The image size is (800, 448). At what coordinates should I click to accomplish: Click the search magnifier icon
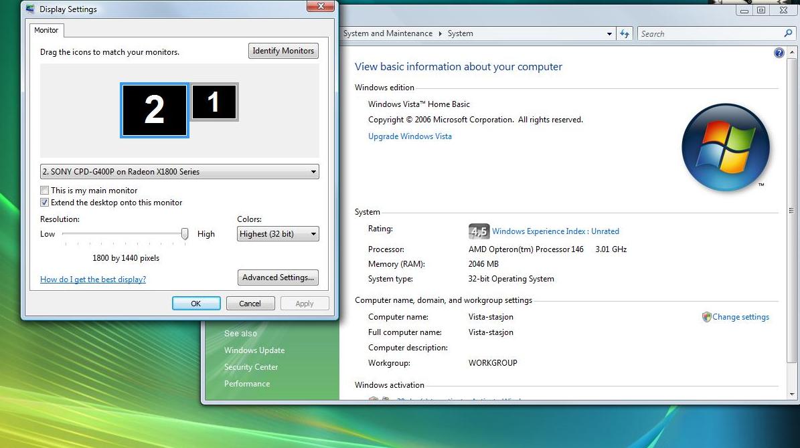click(x=788, y=33)
